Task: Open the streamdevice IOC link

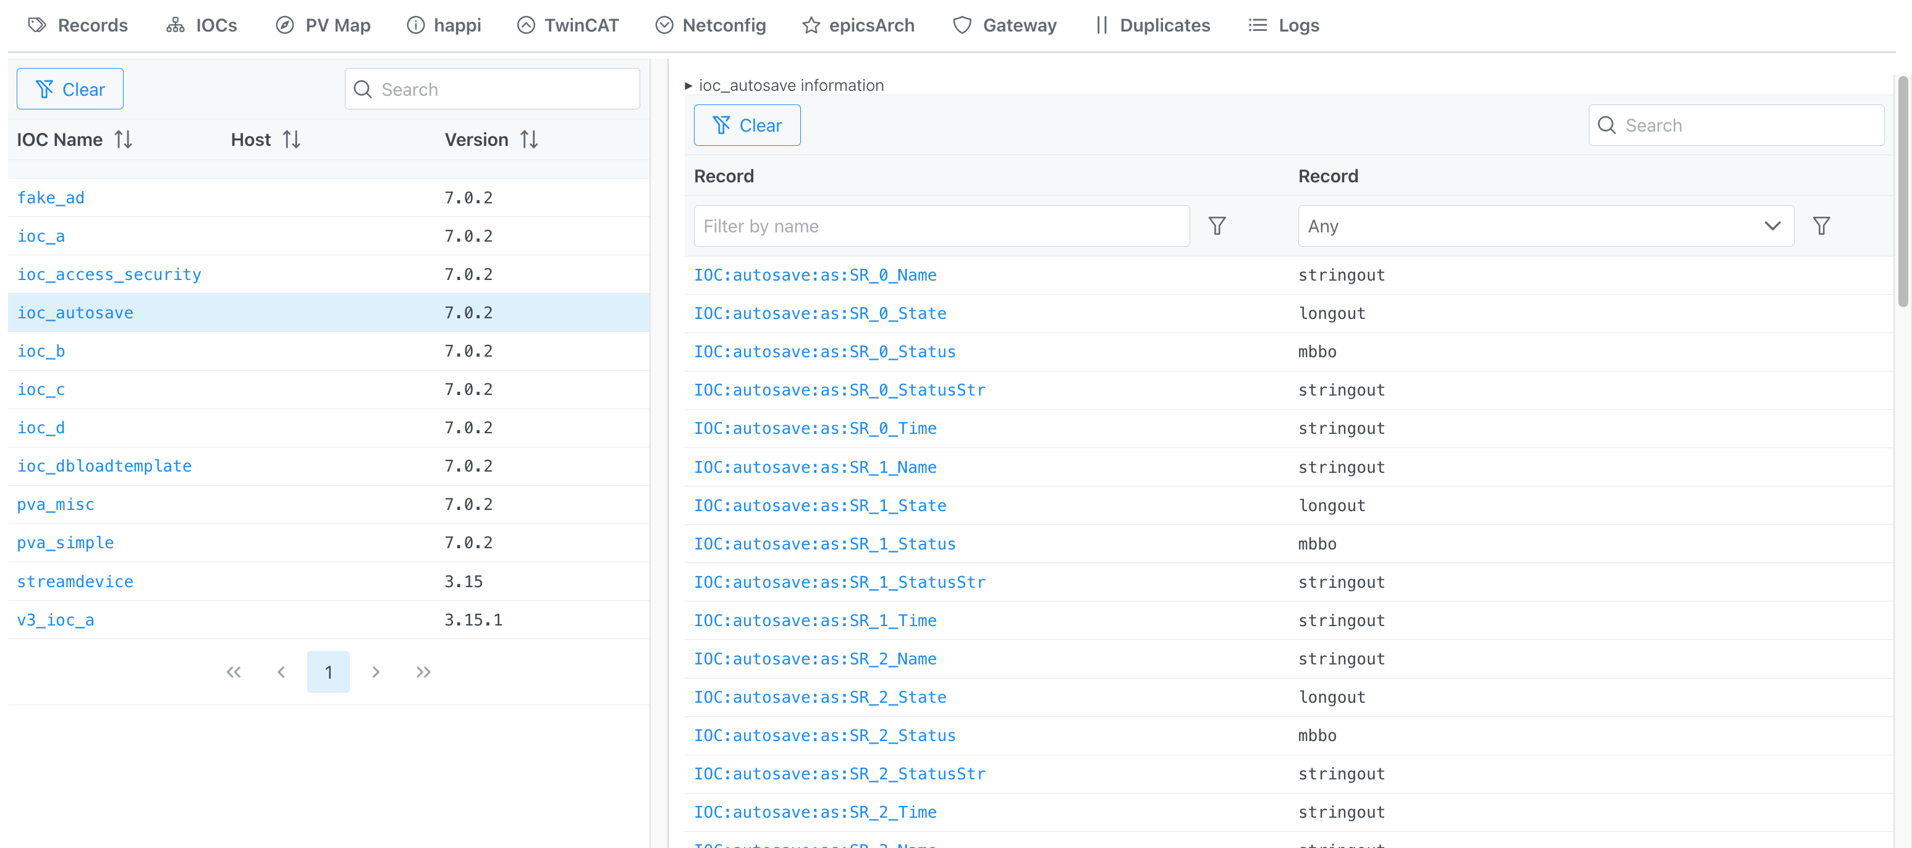Action: click(75, 582)
